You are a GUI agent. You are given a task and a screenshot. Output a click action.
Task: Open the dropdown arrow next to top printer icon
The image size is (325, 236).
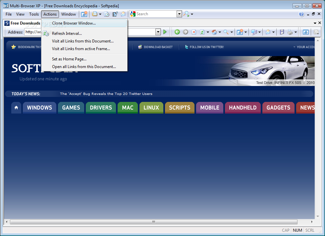[x=100, y=14]
